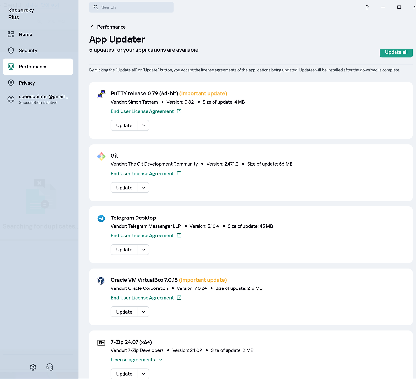Click 'Size of update: 66 MB' text
416x379 pixels.
pyautogui.click(x=270, y=164)
